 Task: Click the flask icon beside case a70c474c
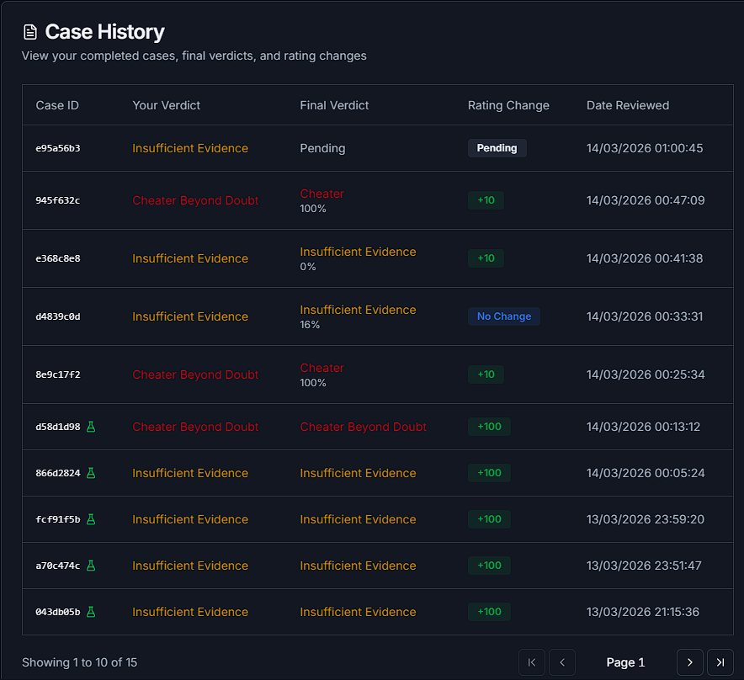(x=91, y=566)
